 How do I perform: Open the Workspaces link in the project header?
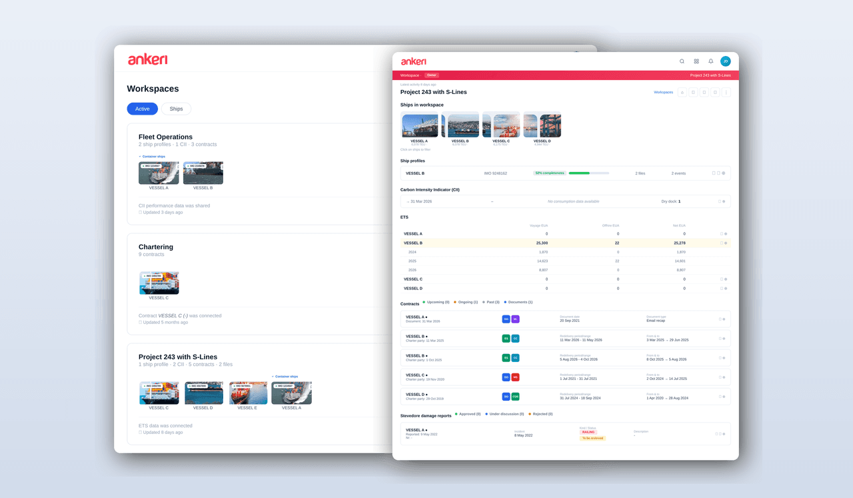click(664, 92)
